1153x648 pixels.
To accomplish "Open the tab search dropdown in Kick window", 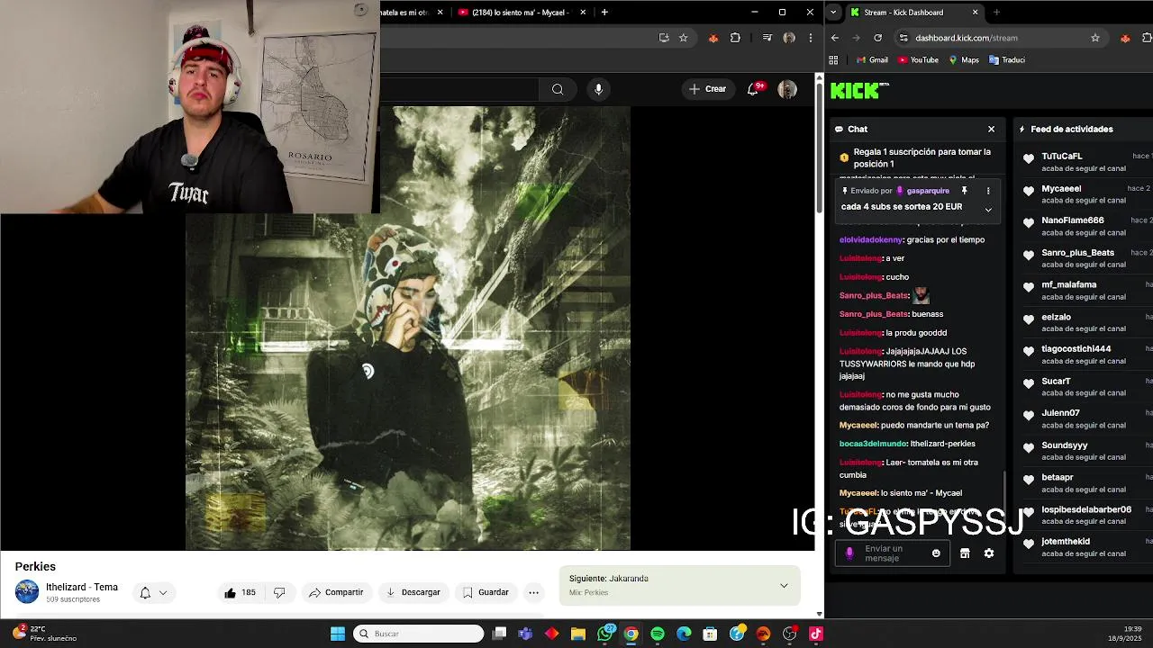I will [833, 13].
